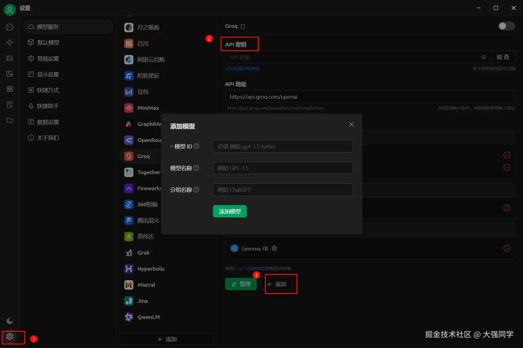Click the OpenRouter provider logo
The image size is (523, 348).
tap(129, 140)
